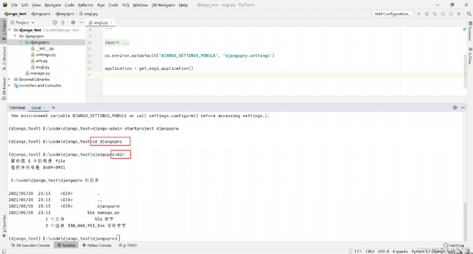Open the Project side tool window tab

(x=4, y=30)
